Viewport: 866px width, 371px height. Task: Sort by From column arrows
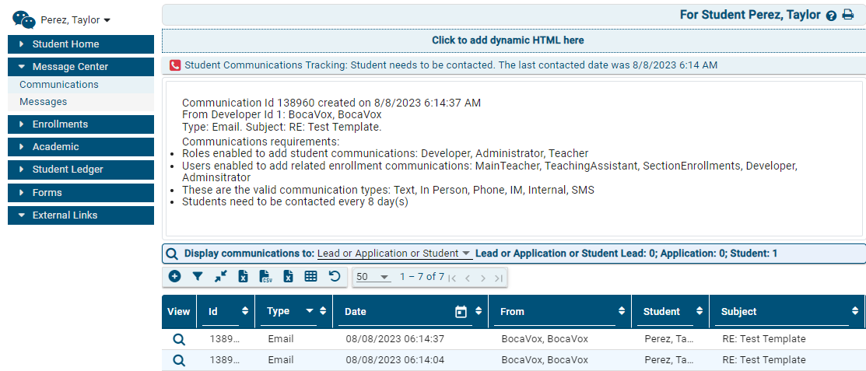[x=622, y=311]
